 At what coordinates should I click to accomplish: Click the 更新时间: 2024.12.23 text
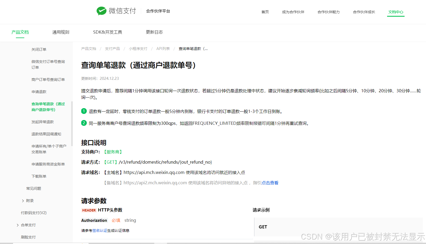coord(100,79)
